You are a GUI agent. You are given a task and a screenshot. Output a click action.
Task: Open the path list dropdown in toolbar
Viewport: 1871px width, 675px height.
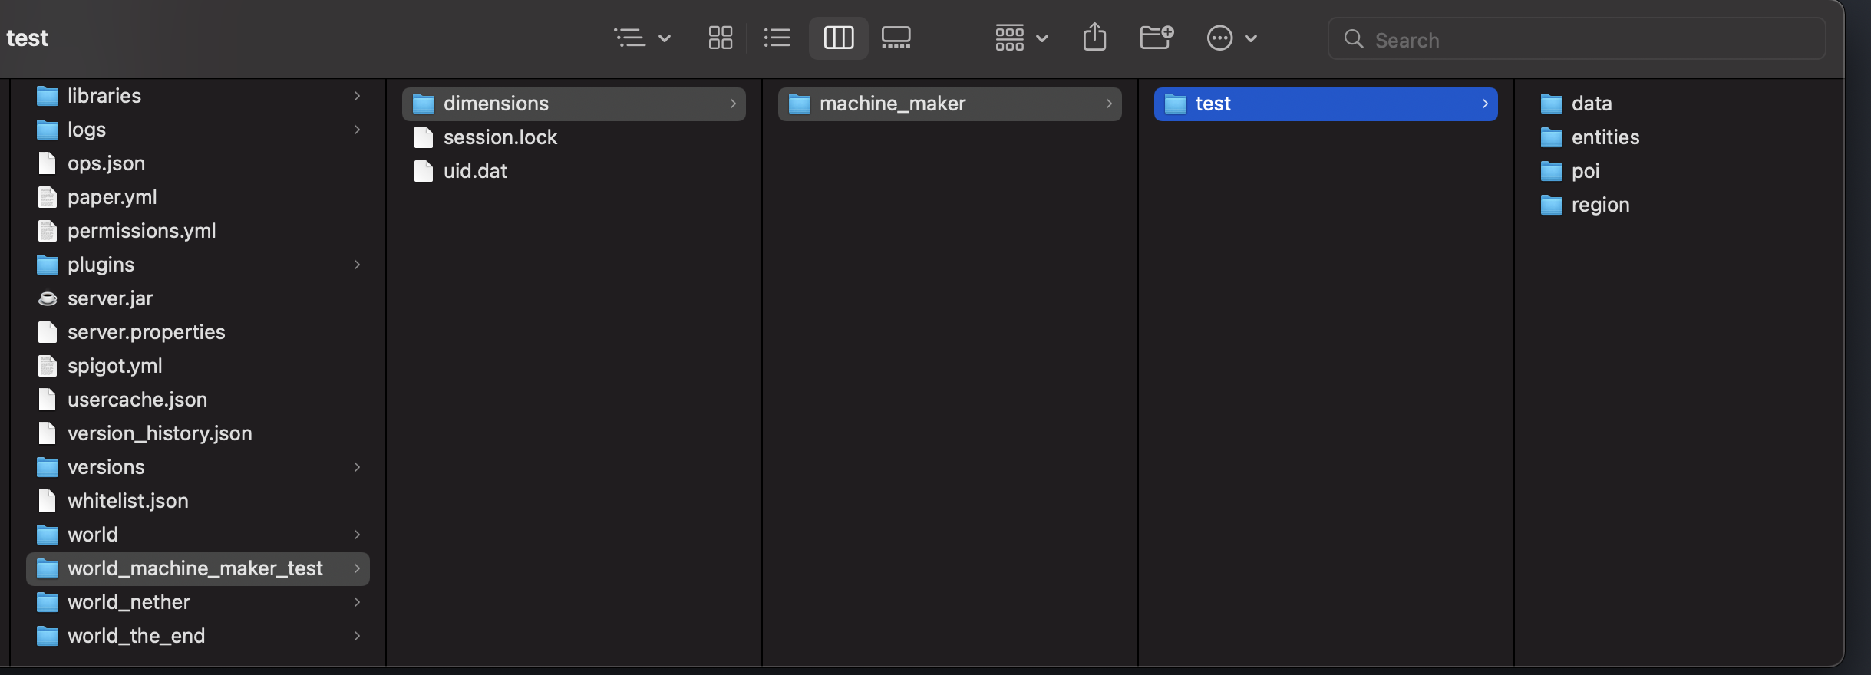click(x=642, y=38)
